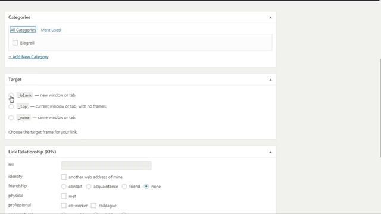Select the _blank target radio button
This screenshot has height=214, width=381.
tap(11, 95)
